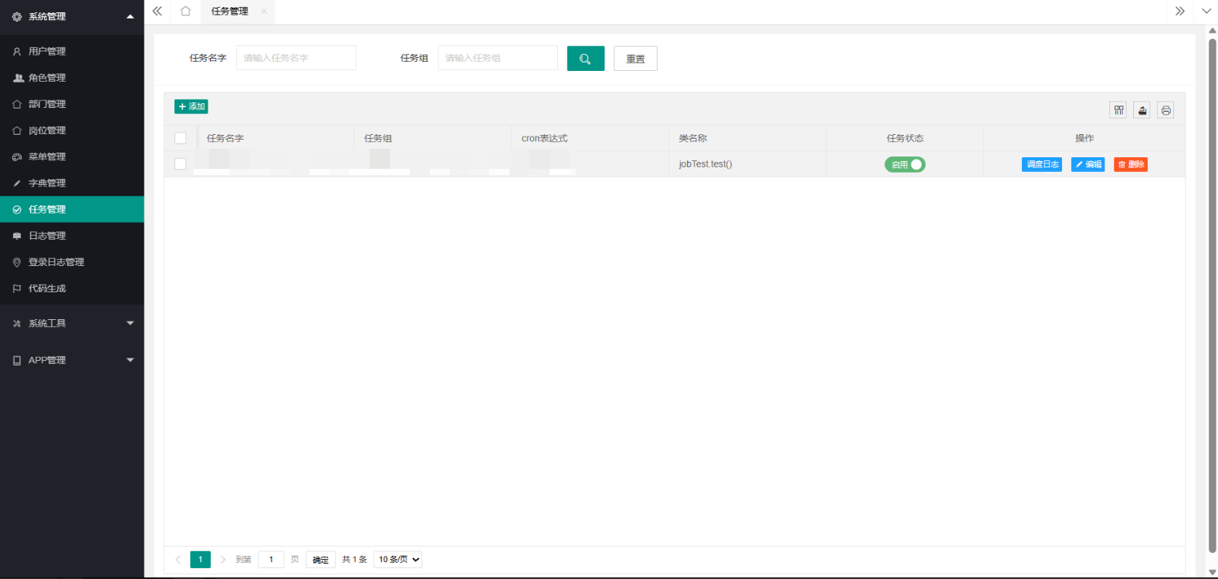Click the 部门管理 house icon
Screen dimensions: 1218x579
[17, 104]
